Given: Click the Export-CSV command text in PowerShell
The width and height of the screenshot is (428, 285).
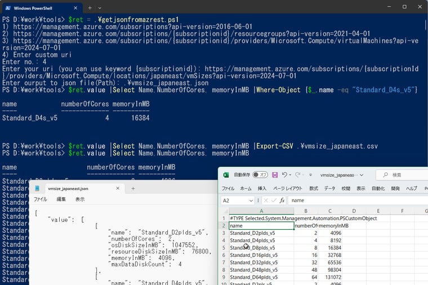Looking at the screenshot, I should click(x=275, y=146).
